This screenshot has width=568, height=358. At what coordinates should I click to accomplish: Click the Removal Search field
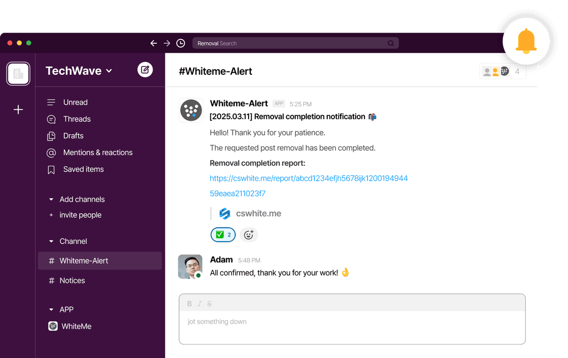click(296, 43)
